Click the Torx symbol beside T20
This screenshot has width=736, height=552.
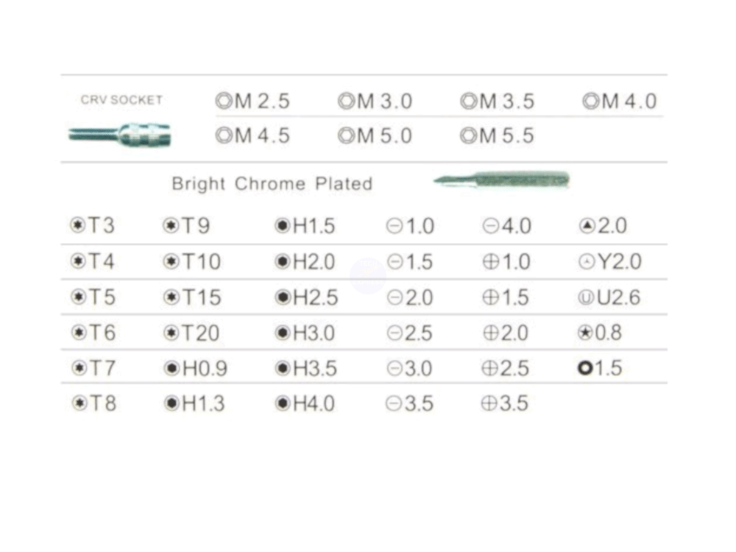[171, 333]
